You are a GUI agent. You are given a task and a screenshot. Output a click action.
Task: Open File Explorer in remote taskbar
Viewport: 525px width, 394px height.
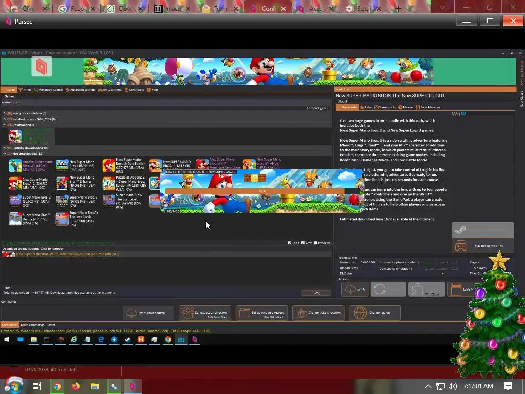[34, 340]
